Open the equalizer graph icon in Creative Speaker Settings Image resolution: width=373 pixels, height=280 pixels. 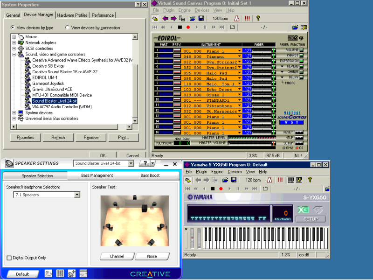tap(83, 273)
